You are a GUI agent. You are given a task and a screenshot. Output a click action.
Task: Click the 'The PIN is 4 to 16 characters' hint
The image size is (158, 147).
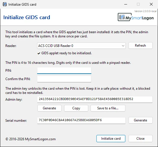click(x=68, y=63)
